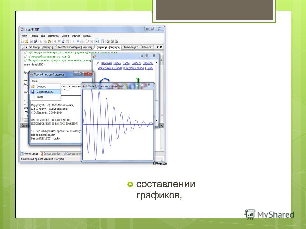306x229 pixels.
Task: Click the browser window scrollbar up arrow
Action: point(157,62)
